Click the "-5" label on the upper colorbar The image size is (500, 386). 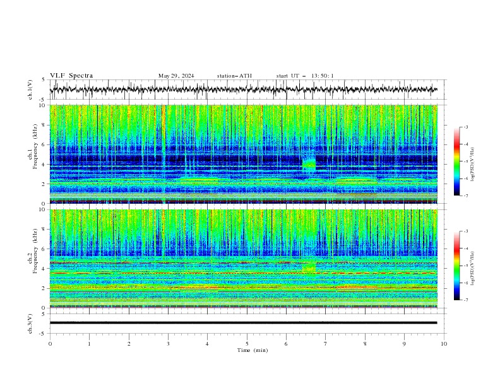pyautogui.click(x=466, y=161)
